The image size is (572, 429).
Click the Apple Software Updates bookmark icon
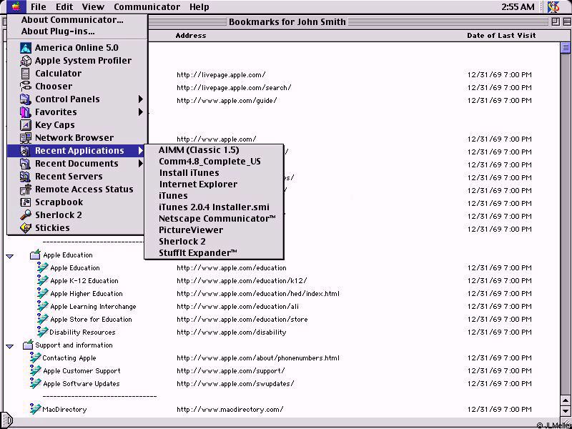pyautogui.click(x=35, y=383)
